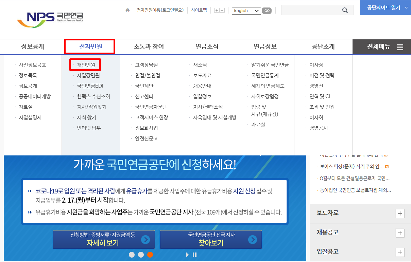
Task: Open the 전체메뉴 hamburger icon
Action: pyautogui.click(x=400, y=47)
